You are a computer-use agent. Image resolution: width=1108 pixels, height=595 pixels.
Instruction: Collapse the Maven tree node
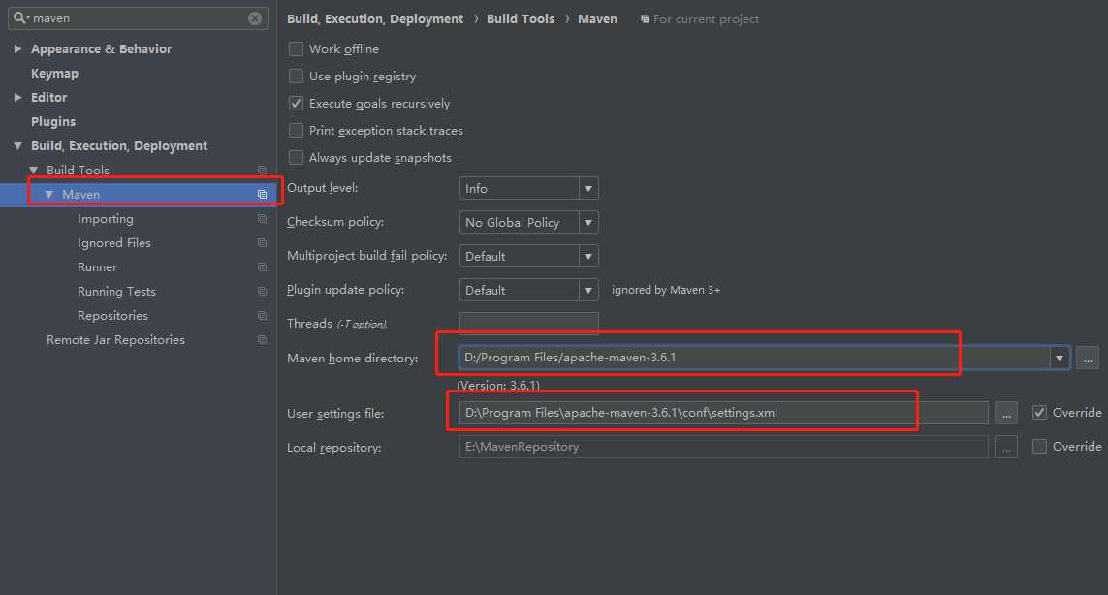pos(48,195)
